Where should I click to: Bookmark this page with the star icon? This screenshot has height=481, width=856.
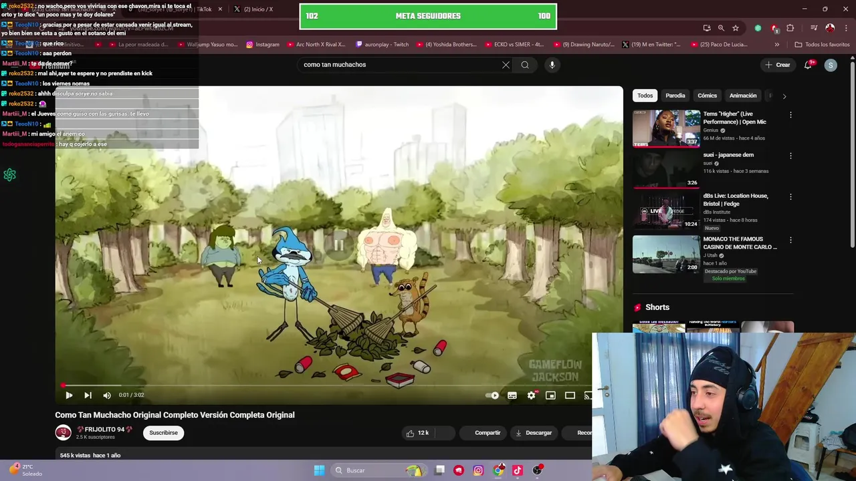(736, 28)
